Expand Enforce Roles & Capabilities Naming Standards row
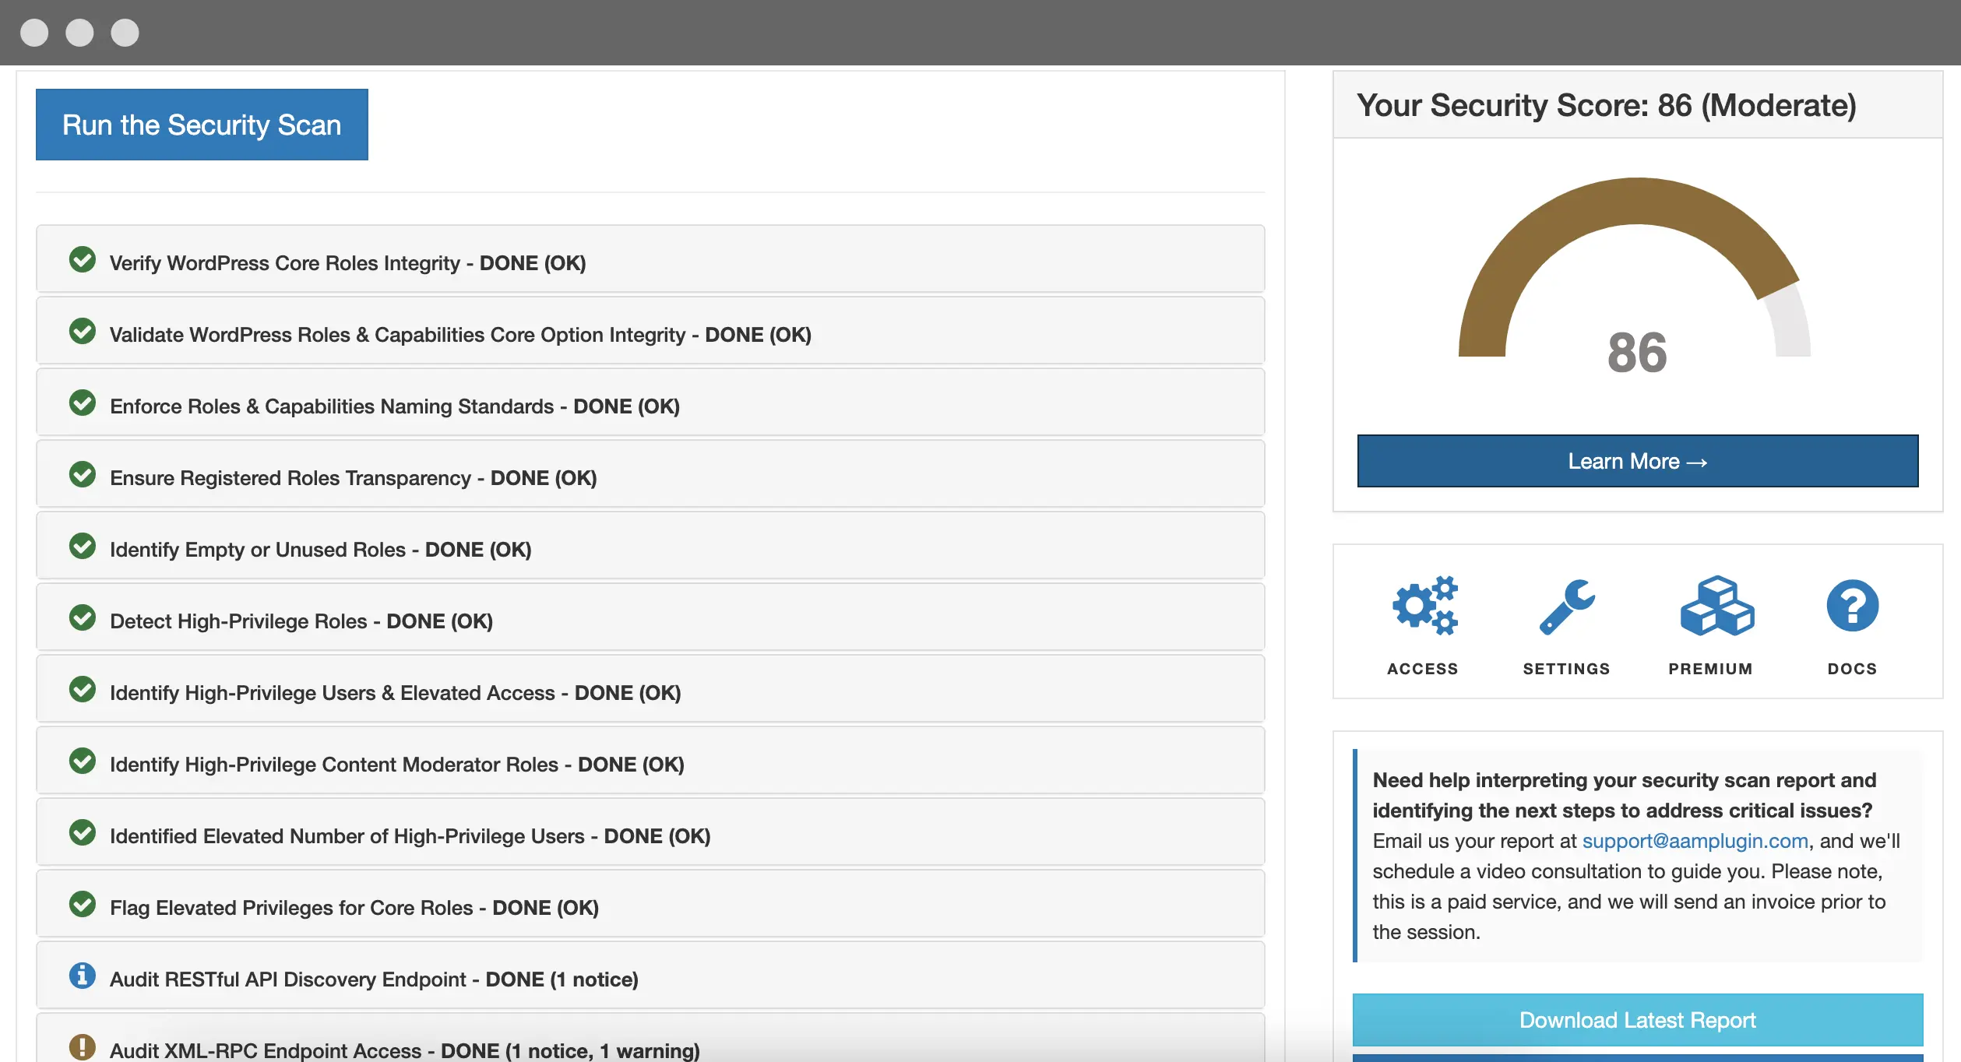The width and height of the screenshot is (1961, 1062). [x=650, y=403]
